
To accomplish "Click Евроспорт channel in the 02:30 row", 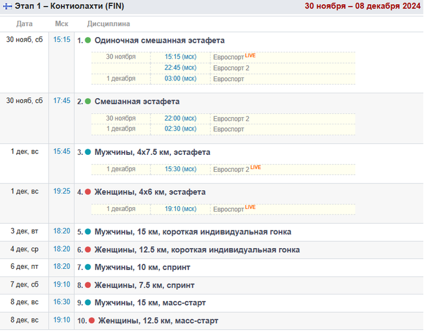I will 228,129.
